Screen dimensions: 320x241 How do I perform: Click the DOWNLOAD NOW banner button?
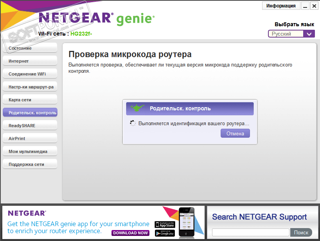[x=130, y=233]
